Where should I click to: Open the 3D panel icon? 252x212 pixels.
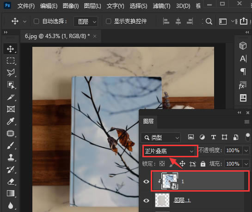[243, 45]
